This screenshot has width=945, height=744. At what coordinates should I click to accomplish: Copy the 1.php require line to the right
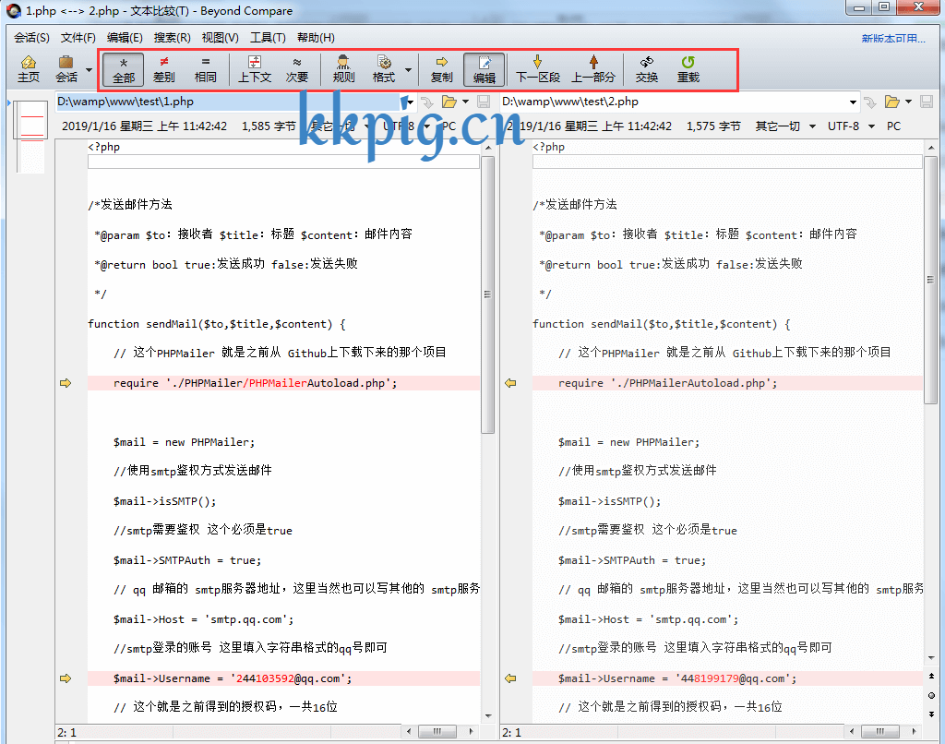pyautogui.click(x=66, y=383)
